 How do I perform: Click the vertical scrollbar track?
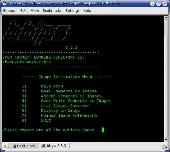pos(166,87)
